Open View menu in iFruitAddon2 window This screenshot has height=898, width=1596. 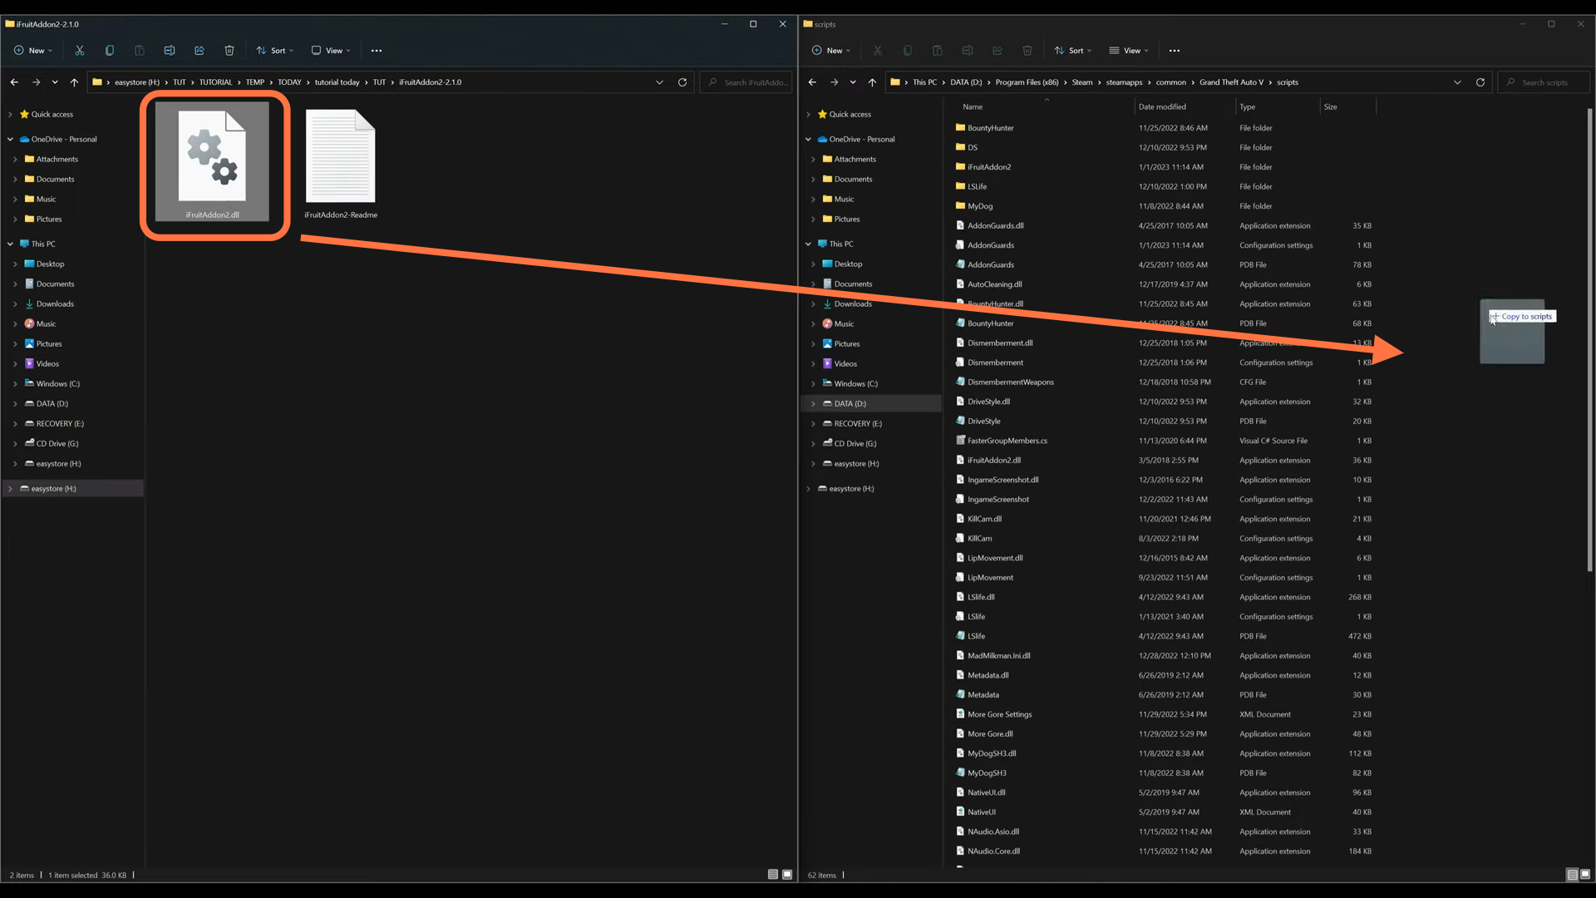(x=331, y=51)
